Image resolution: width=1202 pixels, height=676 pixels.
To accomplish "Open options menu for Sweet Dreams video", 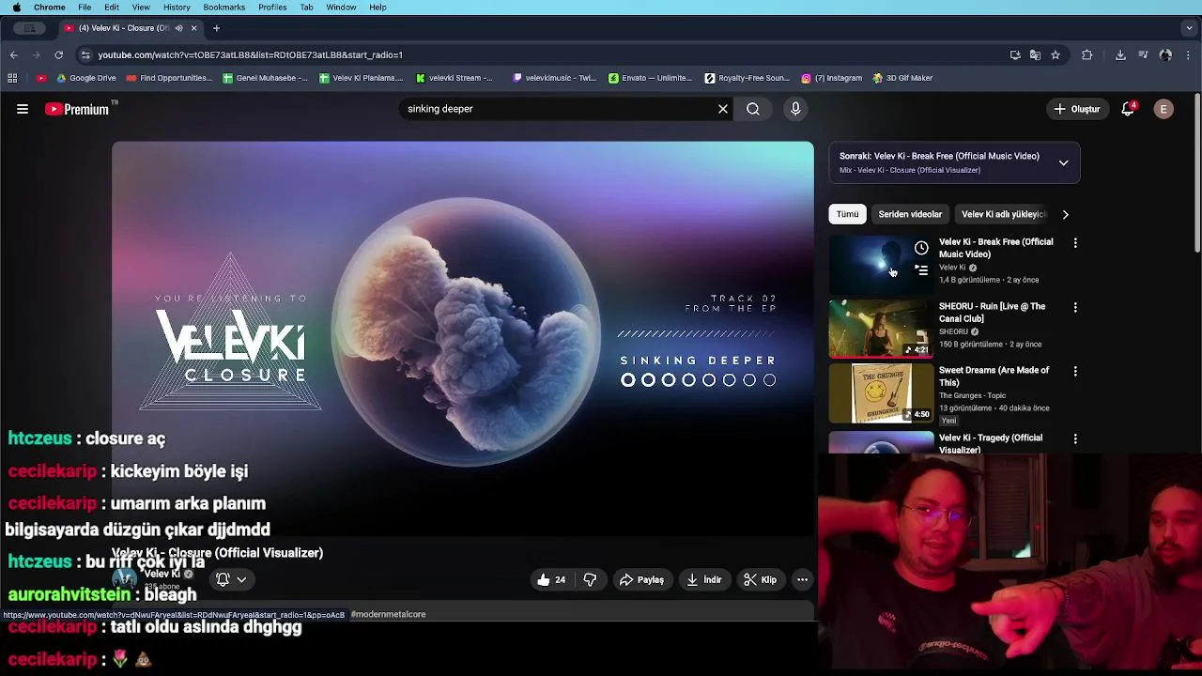I will [x=1075, y=371].
